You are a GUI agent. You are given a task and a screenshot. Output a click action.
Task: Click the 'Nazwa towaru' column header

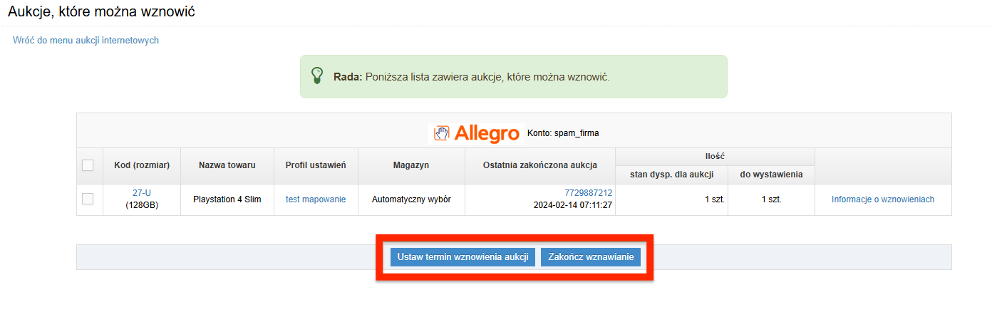(227, 165)
